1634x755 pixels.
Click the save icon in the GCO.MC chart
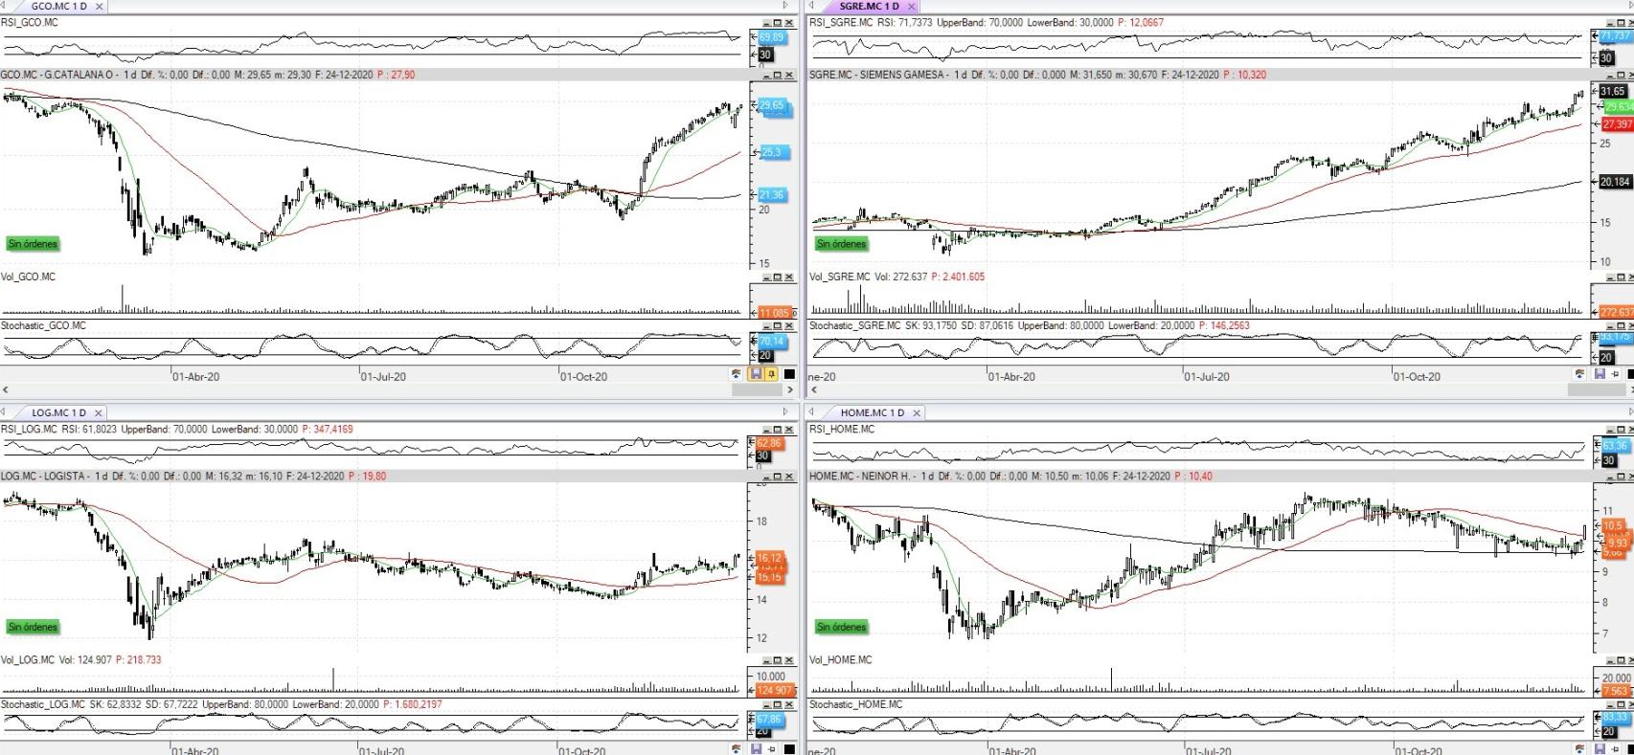[x=756, y=374]
